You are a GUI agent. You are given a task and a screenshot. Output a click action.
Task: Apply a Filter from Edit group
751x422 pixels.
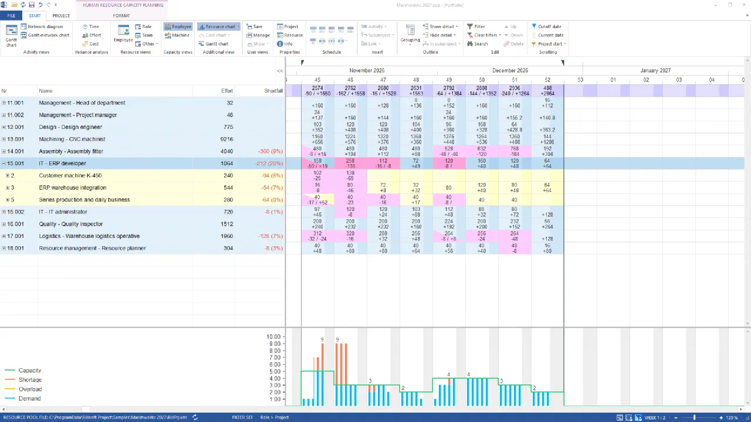(476, 26)
